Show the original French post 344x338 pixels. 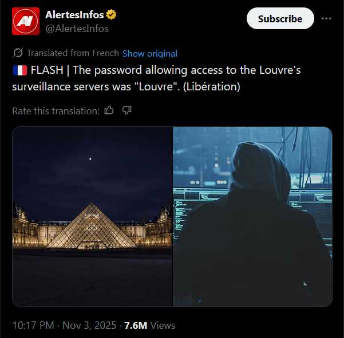(x=150, y=54)
